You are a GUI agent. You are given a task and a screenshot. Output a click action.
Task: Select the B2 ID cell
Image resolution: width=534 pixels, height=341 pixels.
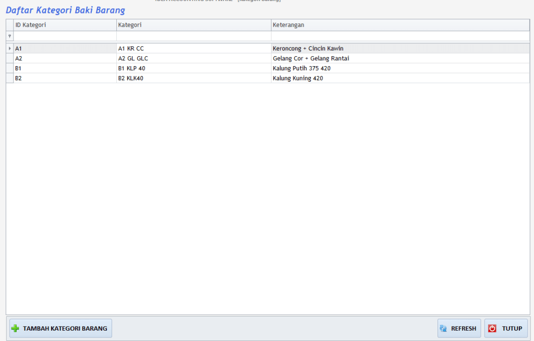click(65, 78)
